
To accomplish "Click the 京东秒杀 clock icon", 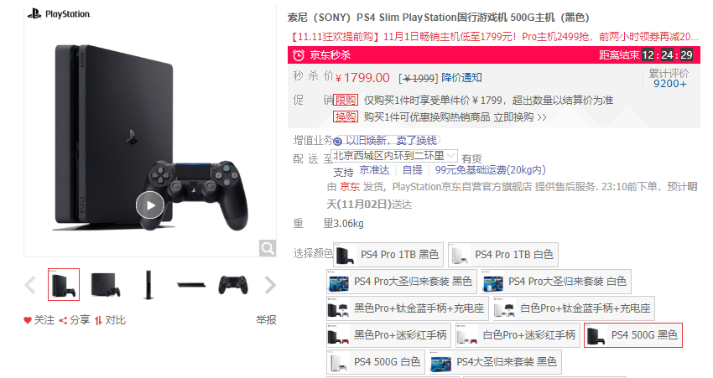I will click(299, 55).
